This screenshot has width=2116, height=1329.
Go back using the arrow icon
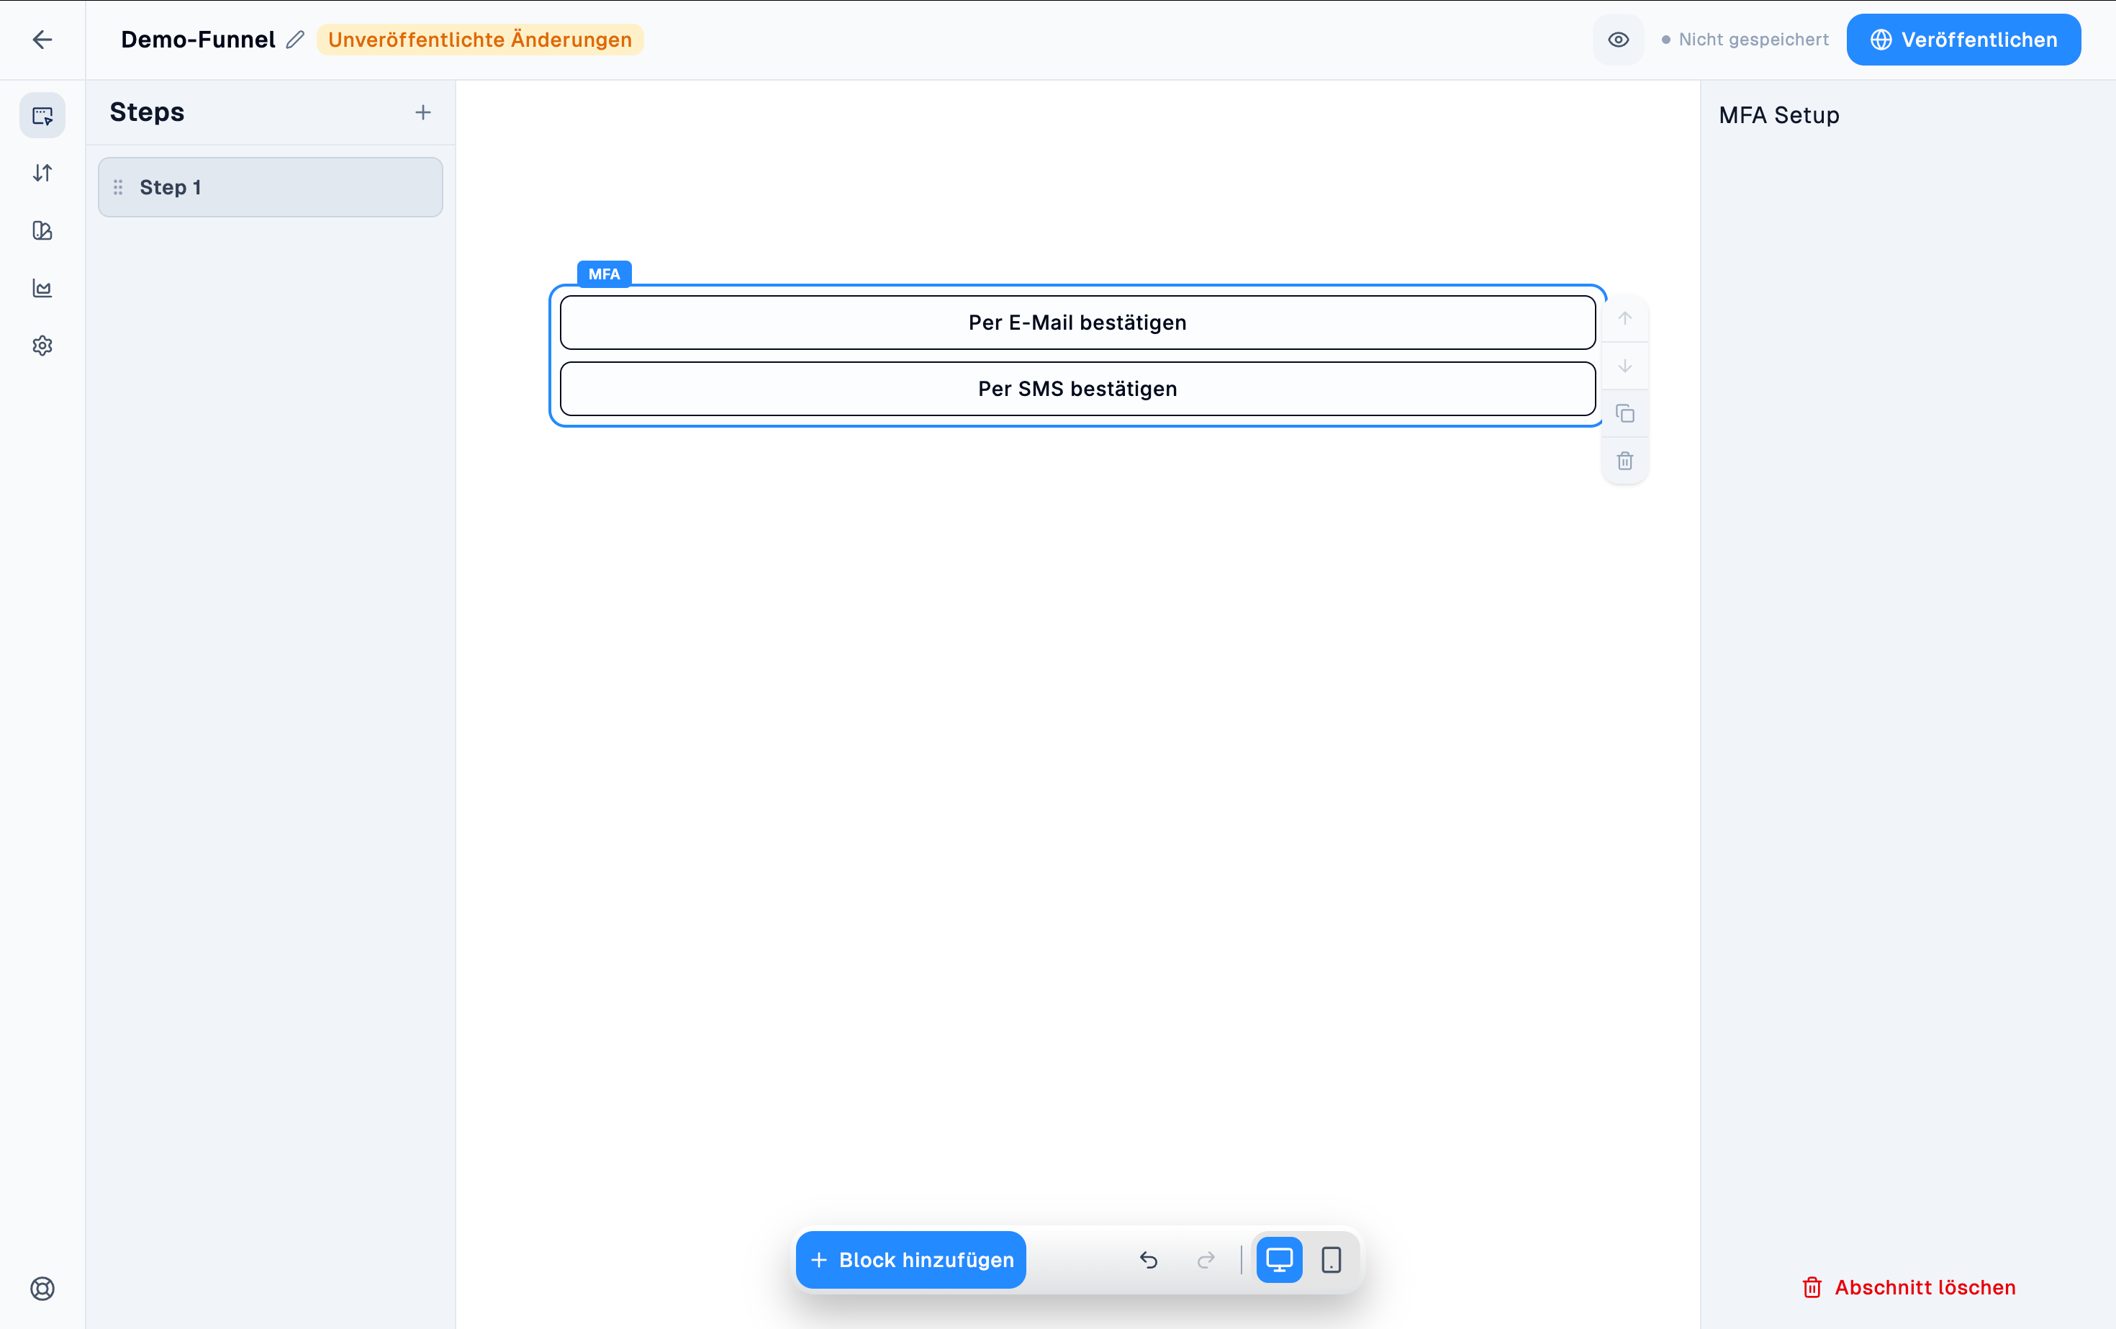point(42,40)
